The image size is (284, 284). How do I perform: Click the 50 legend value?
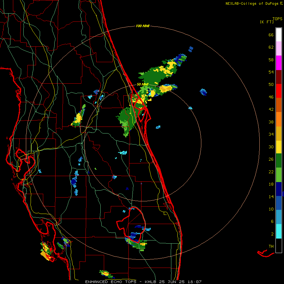271,85
